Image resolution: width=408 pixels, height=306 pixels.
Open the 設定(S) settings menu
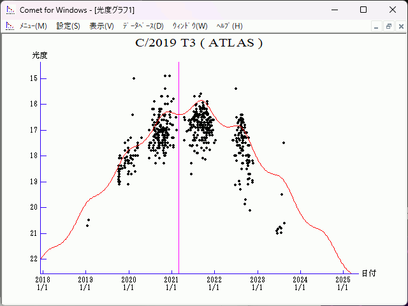[x=68, y=26]
